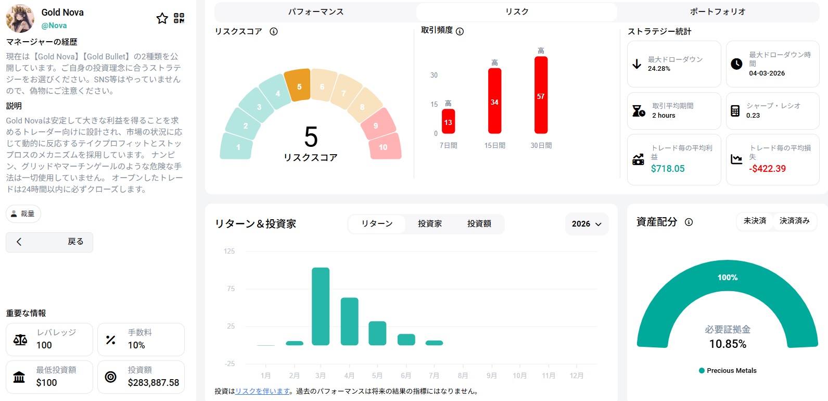Click the clock icon for 最大ドローダウン時間
Screen dimensions: 828x401
pyautogui.click(x=736, y=64)
